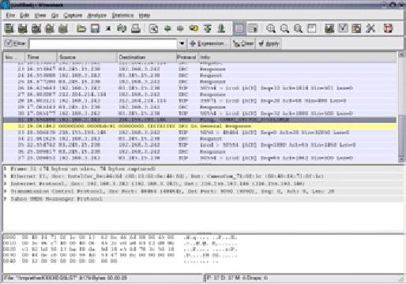
Task: Jump to the last packet
Action: (221, 28)
